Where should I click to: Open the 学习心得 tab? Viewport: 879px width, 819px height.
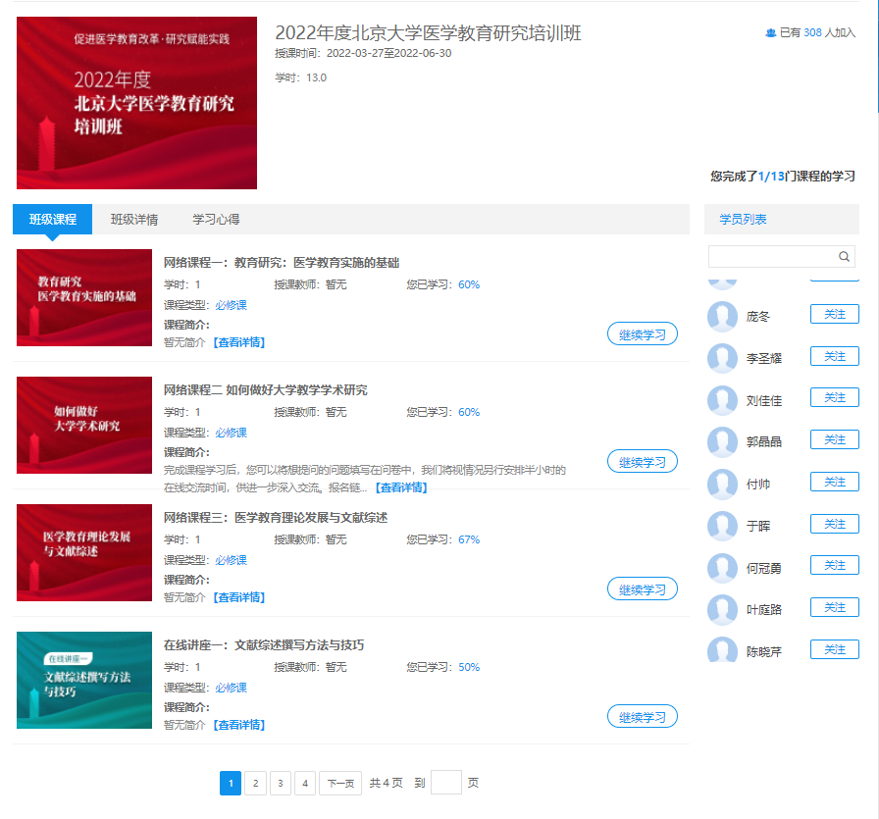pyautogui.click(x=216, y=219)
